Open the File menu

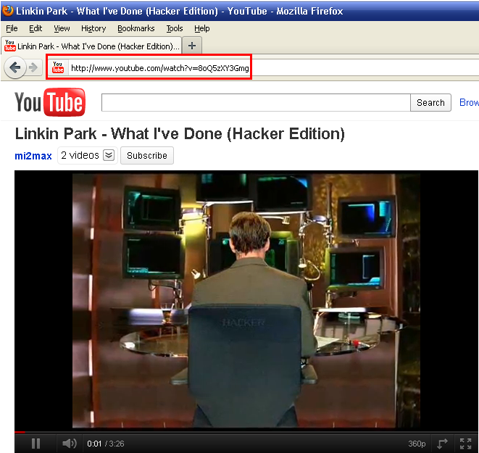pyautogui.click(x=12, y=28)
